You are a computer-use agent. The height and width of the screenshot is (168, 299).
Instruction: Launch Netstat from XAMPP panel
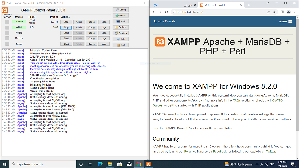[x=121, y=16]
